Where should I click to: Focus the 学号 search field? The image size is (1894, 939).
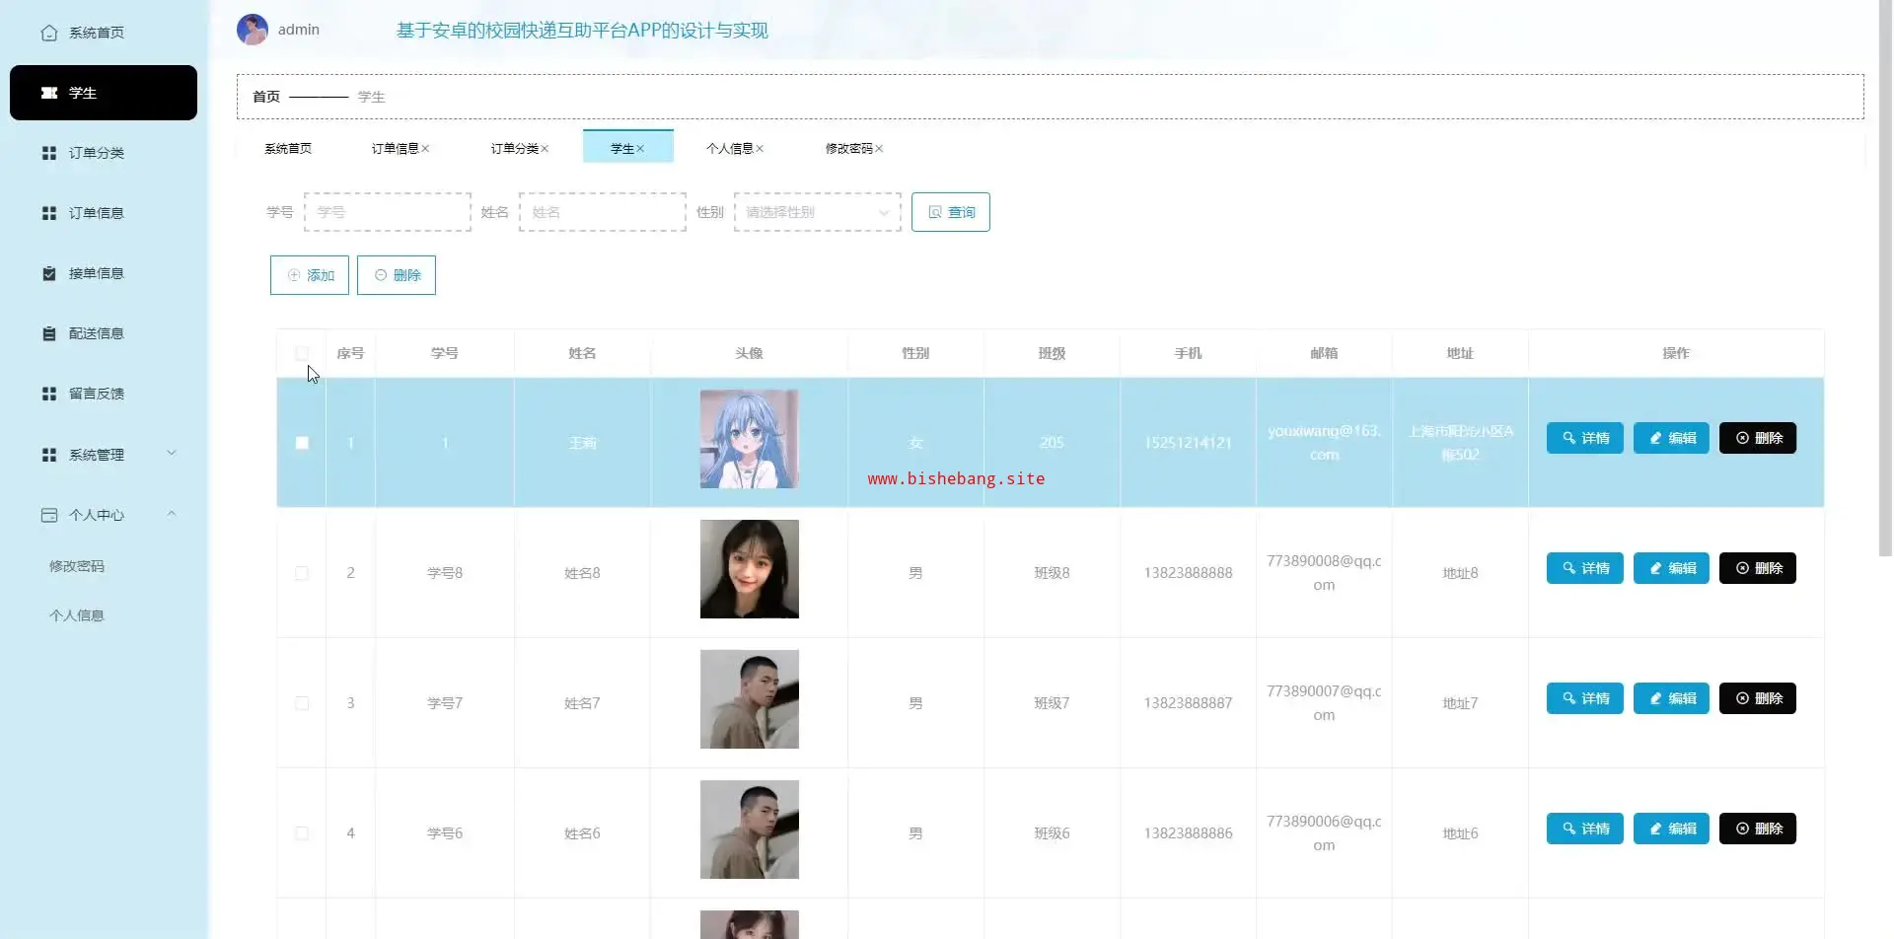tap(388, 212)
